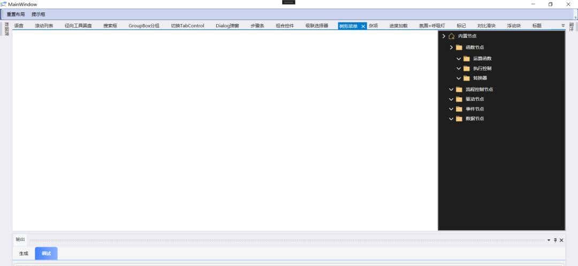Select the 转换器 tree label
This screenshot has height=266, width=578.
[480, 78]
